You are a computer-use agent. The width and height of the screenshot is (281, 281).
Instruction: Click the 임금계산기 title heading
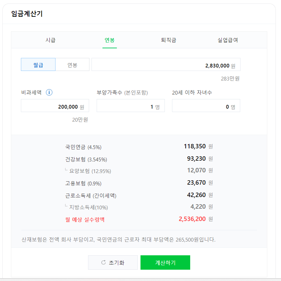coord(27,14)
